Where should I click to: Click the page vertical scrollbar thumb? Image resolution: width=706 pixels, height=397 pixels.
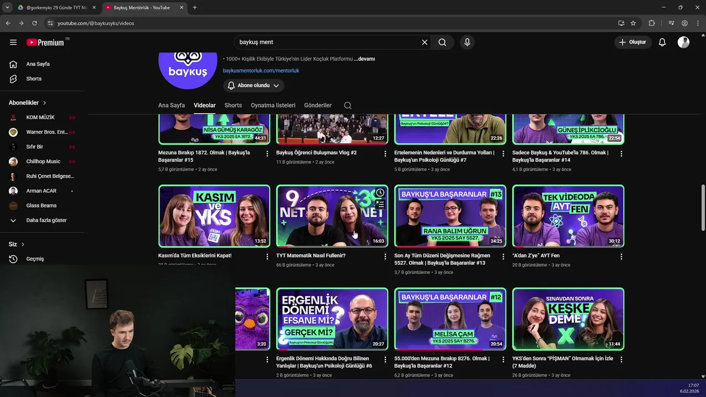pyautogui.click(x=703, y=208)
